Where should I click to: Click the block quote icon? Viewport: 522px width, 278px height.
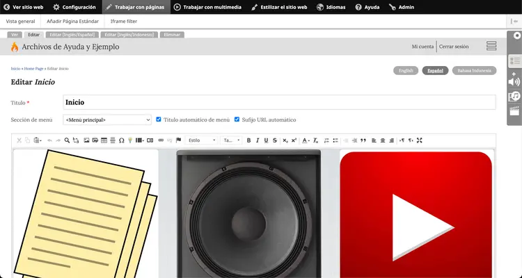tap(363, 140)
